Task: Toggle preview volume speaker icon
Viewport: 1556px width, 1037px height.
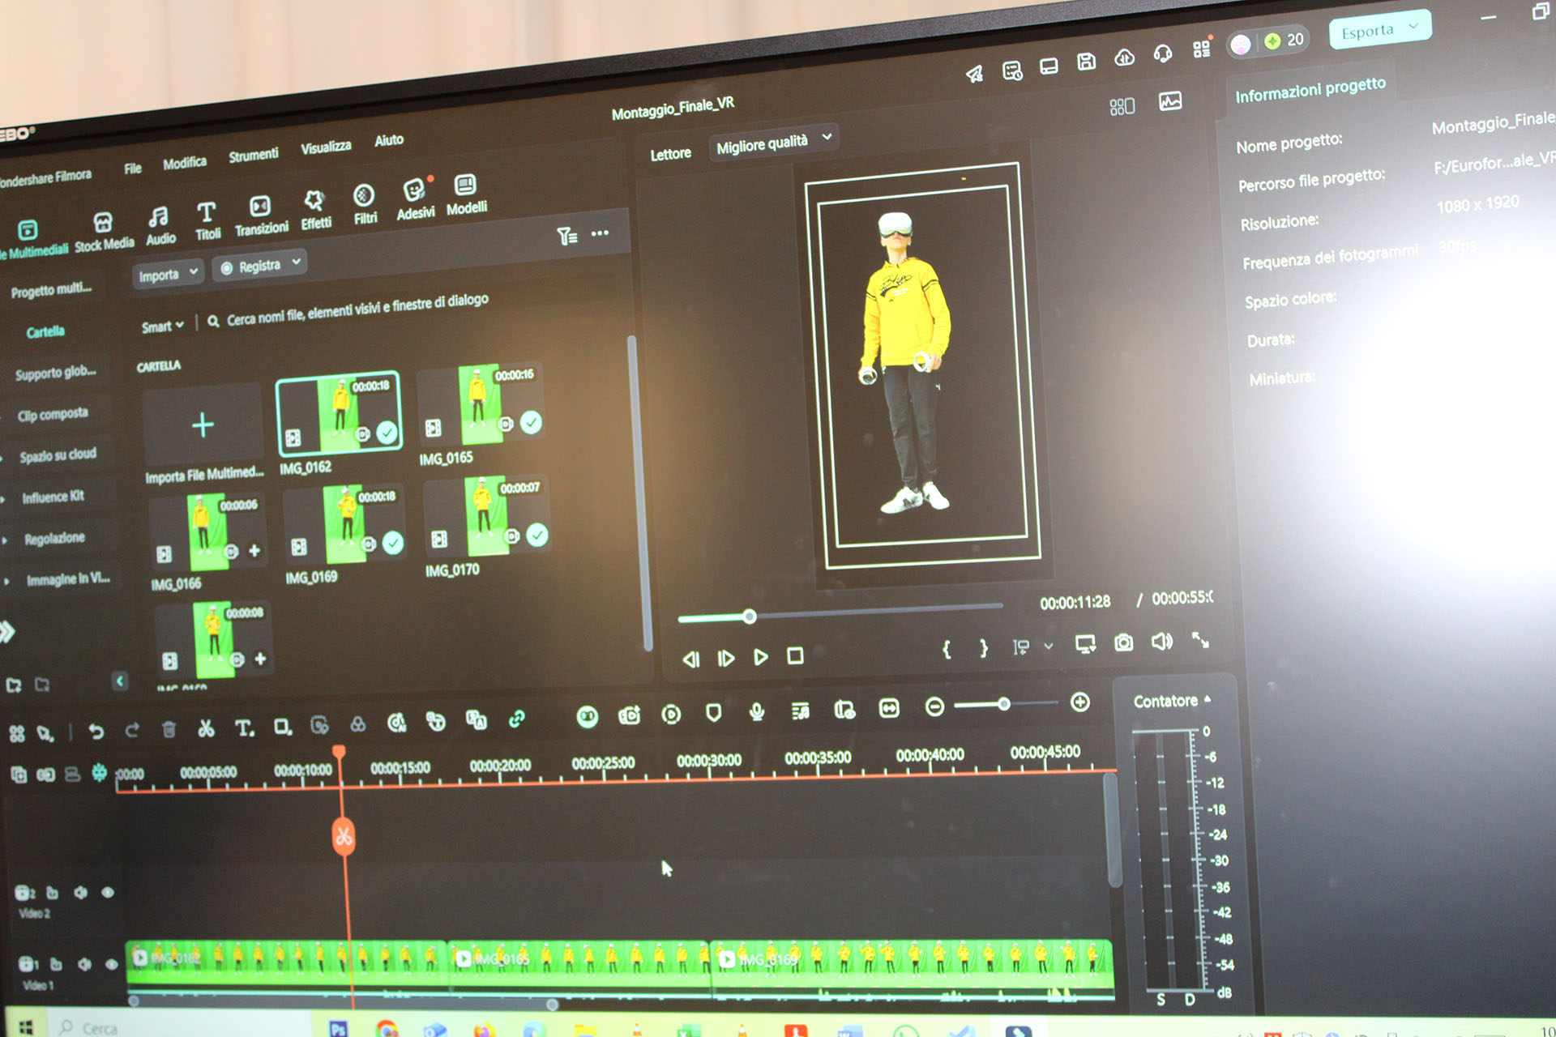Action: 1161,642
